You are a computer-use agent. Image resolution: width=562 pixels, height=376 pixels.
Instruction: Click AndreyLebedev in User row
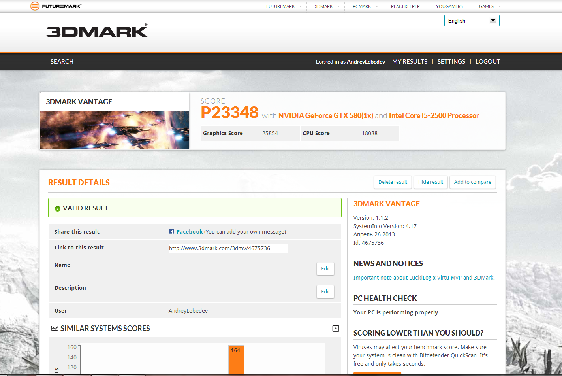tap(188, 311)
